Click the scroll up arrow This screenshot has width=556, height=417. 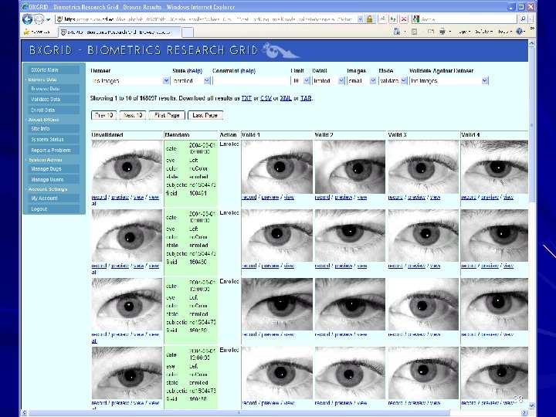coord(531,43)
